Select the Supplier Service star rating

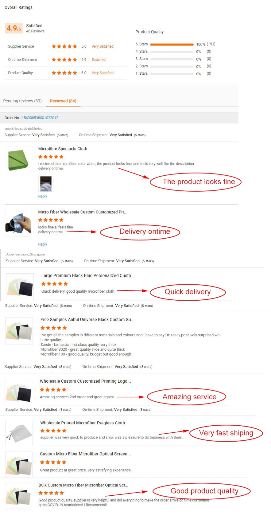tap(64, 46)
